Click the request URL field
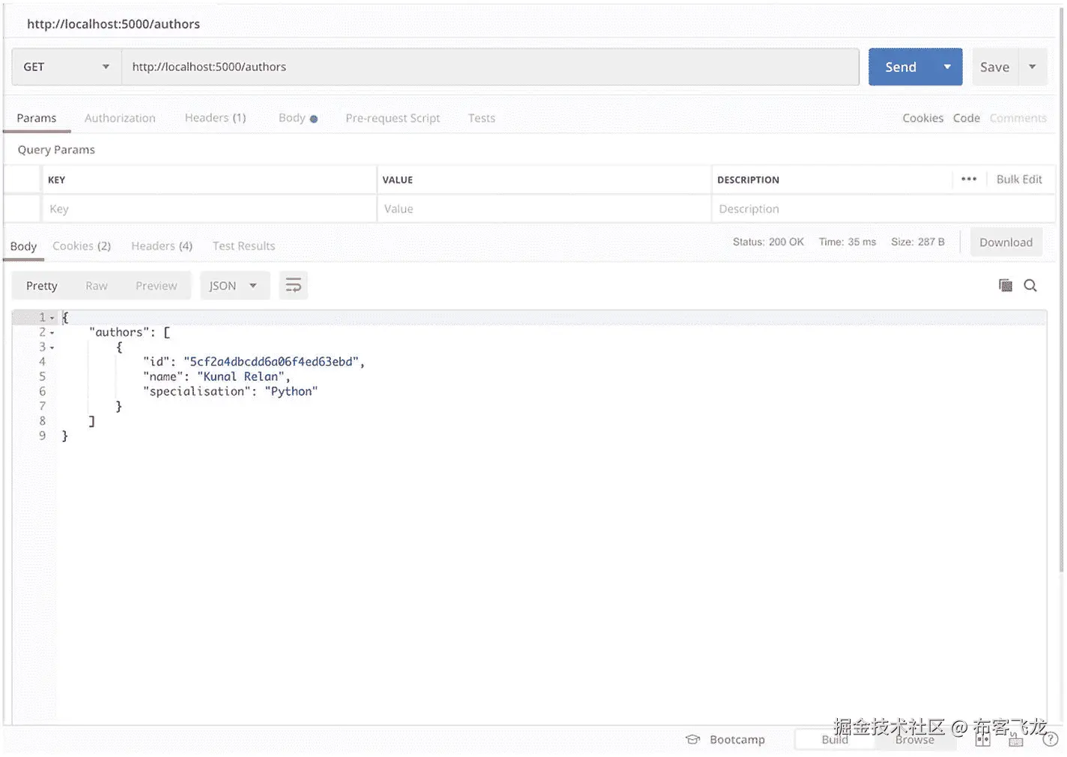The image size is (1067, 757). [490, 67]
